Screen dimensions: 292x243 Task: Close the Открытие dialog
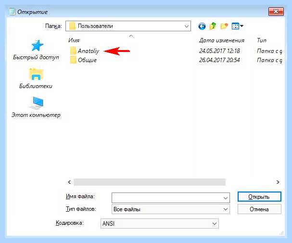(276, 12)
